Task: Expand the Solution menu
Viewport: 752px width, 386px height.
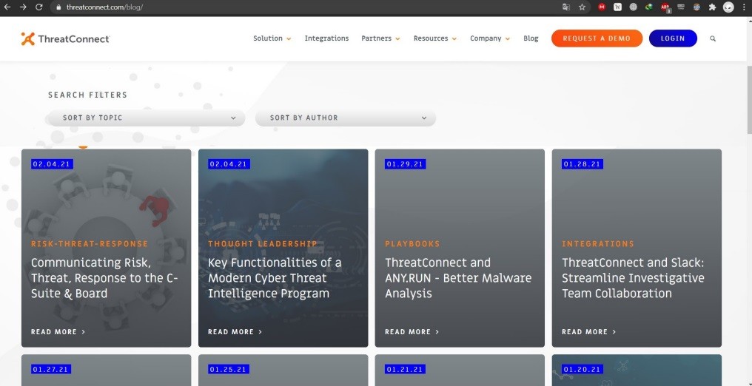Action: [x=272, y=38]
